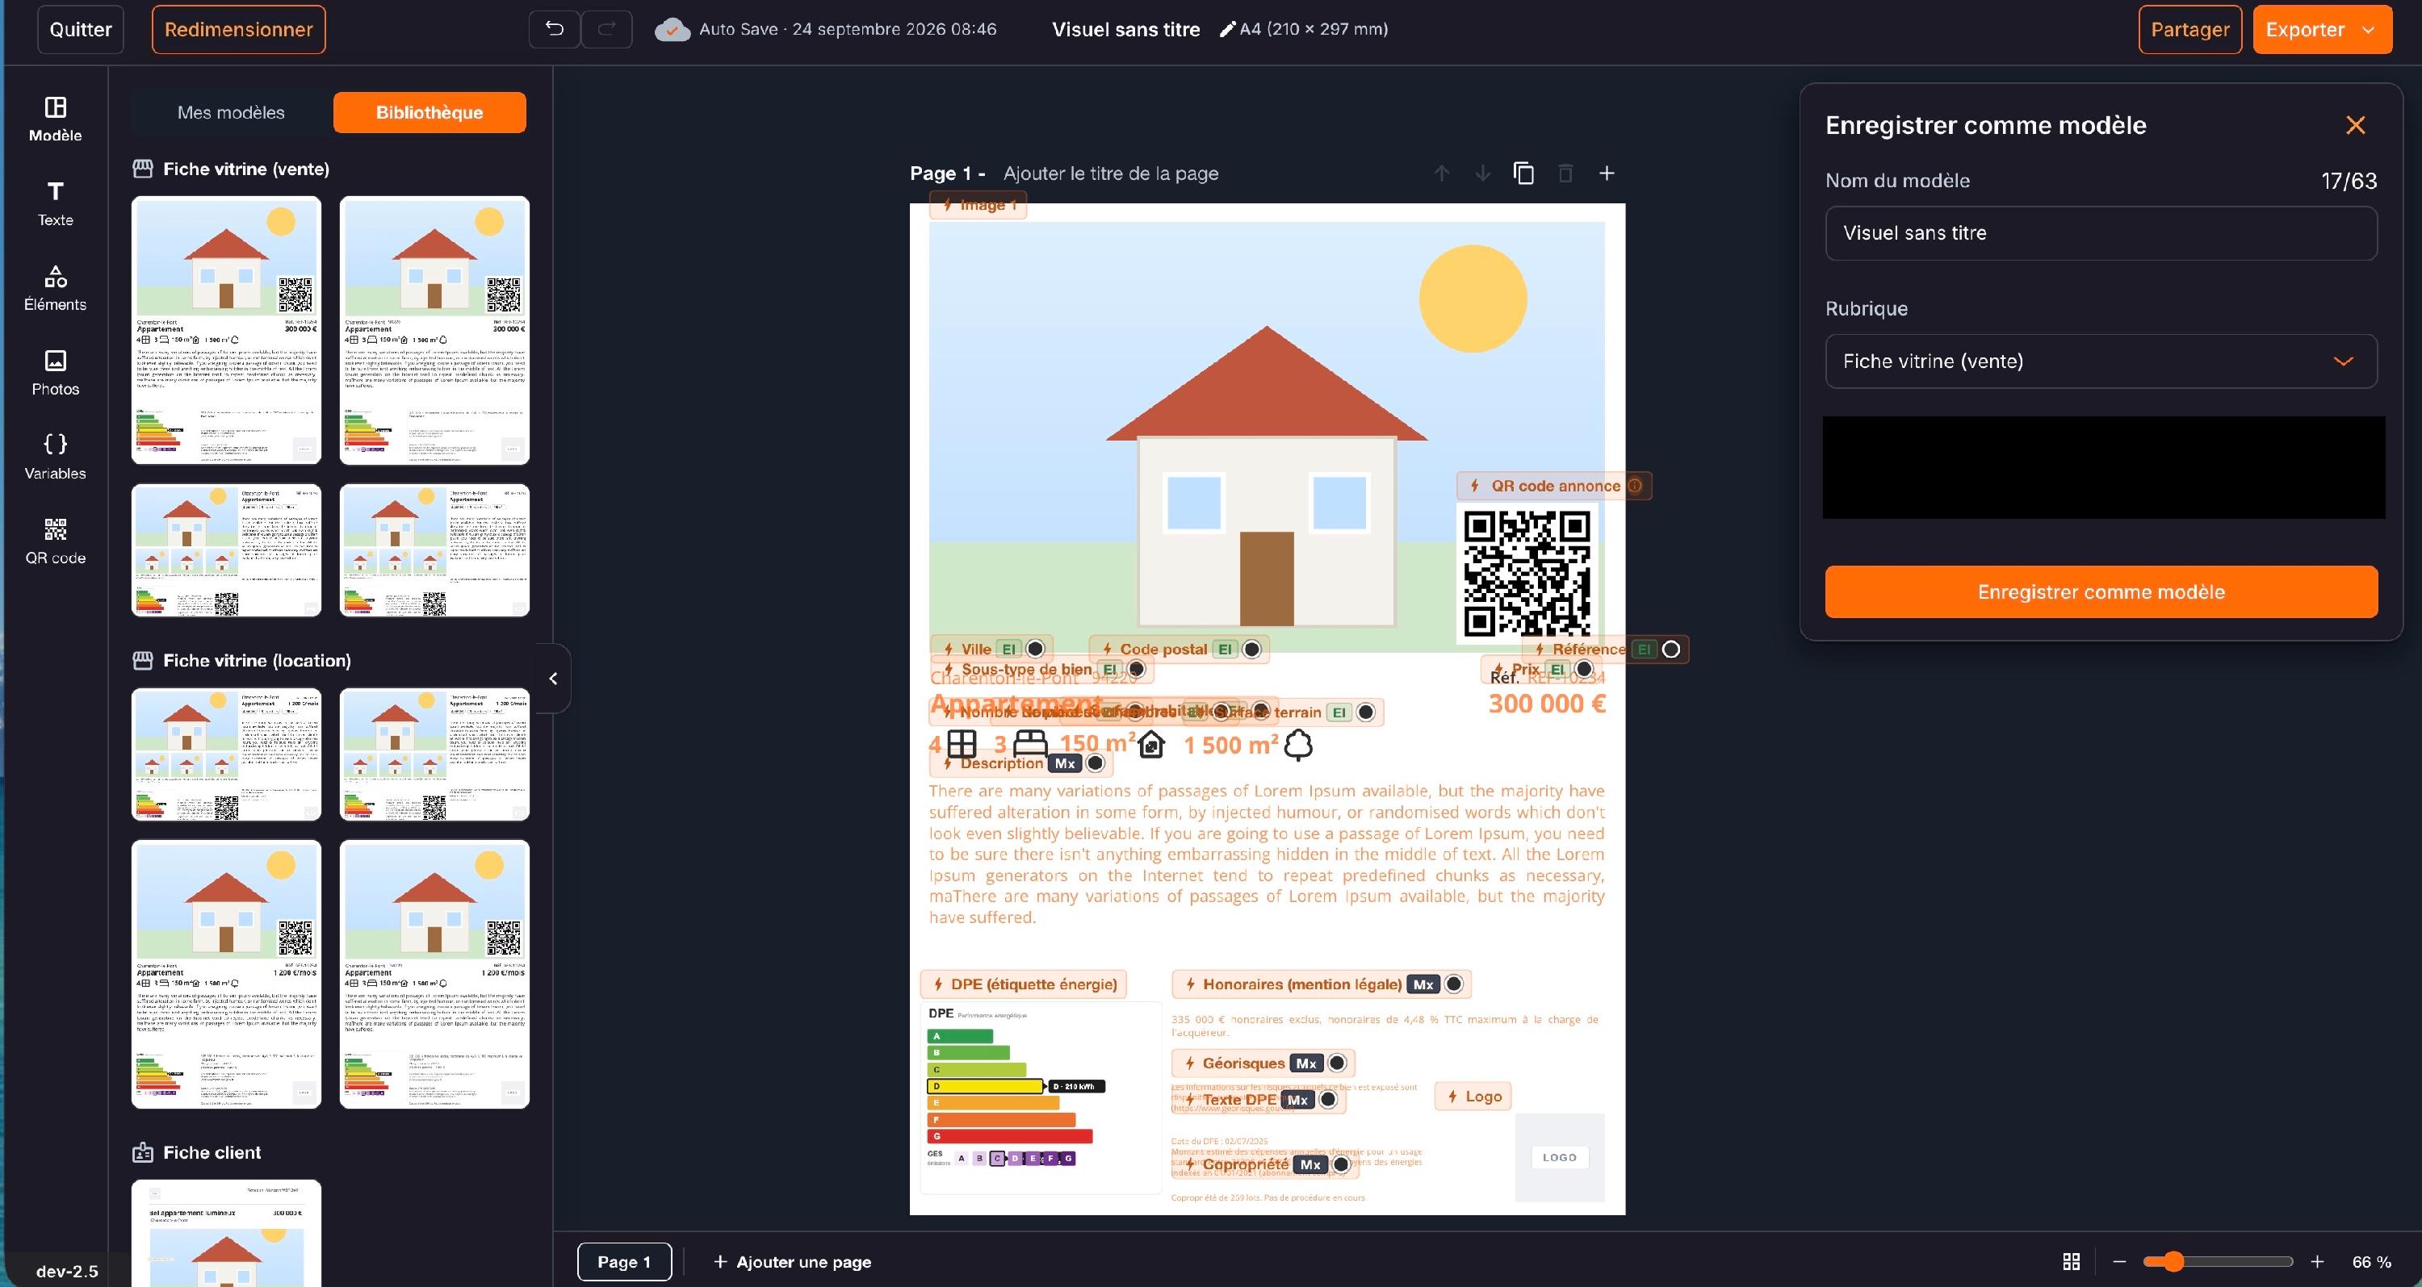Open the Éléments panel
Screen dimensions: 2422x1287
coord(56,288)
